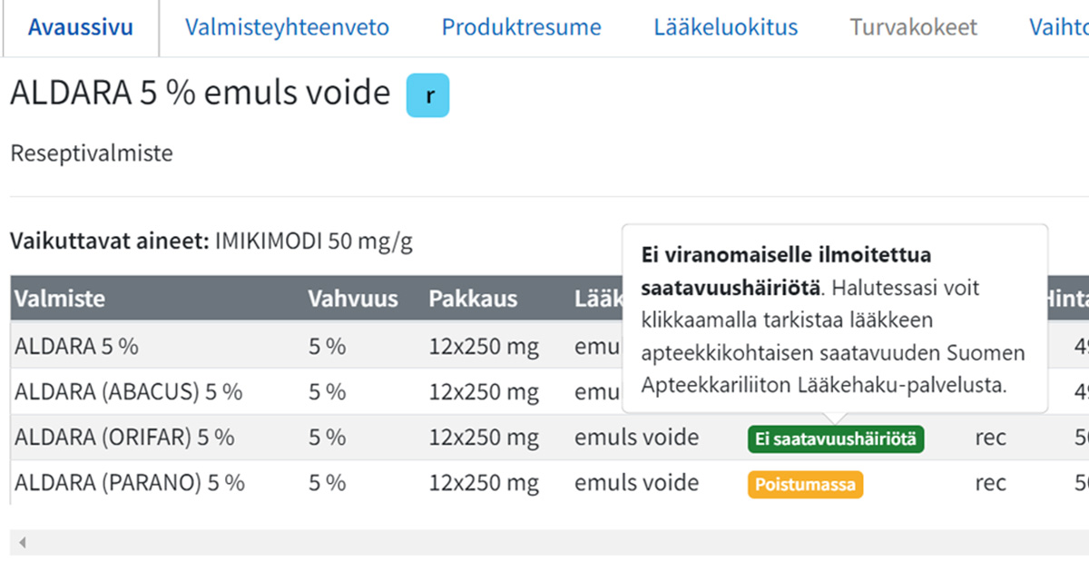Click the green 'Ei saatavuushäiriötä' availability badge
1089x571 pixels.
click(836, 439)
